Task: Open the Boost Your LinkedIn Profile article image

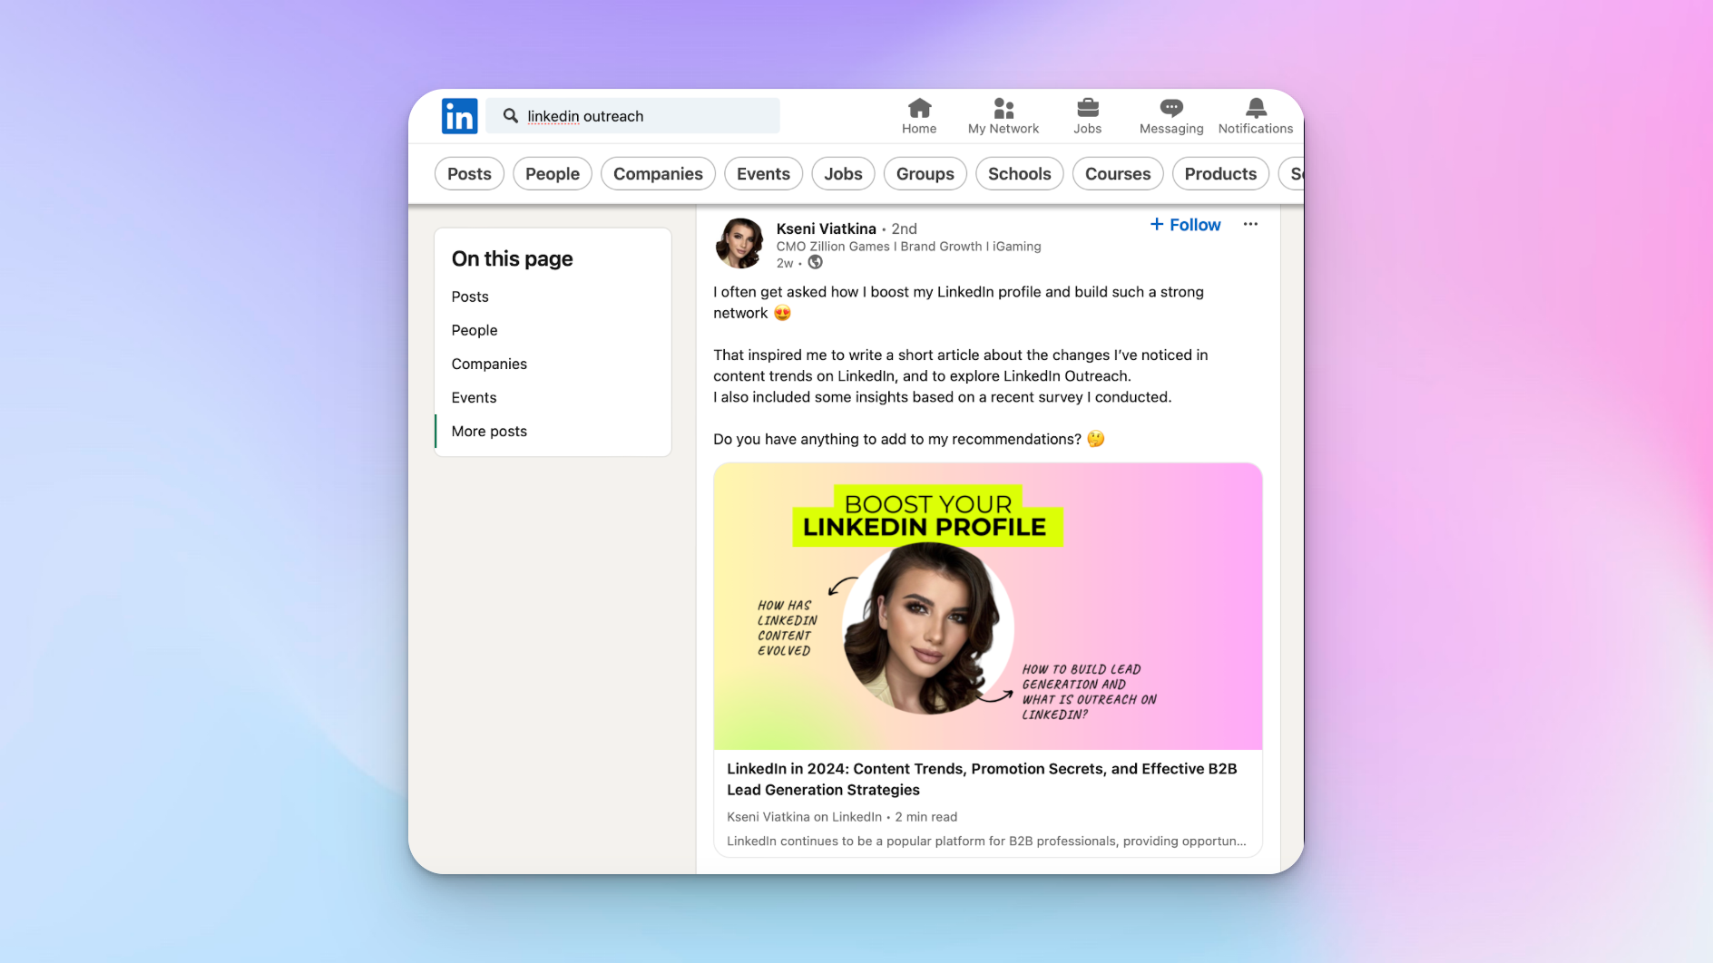Action: click(988, 607)
